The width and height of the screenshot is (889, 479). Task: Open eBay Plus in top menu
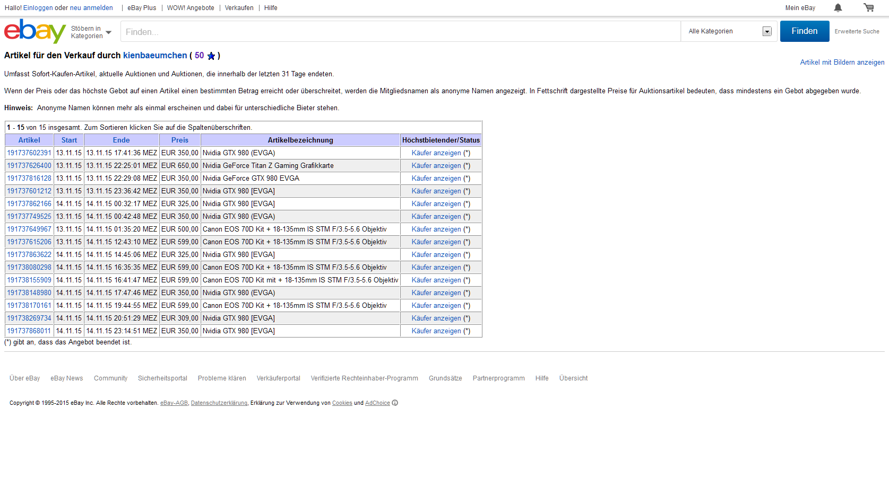142,8
